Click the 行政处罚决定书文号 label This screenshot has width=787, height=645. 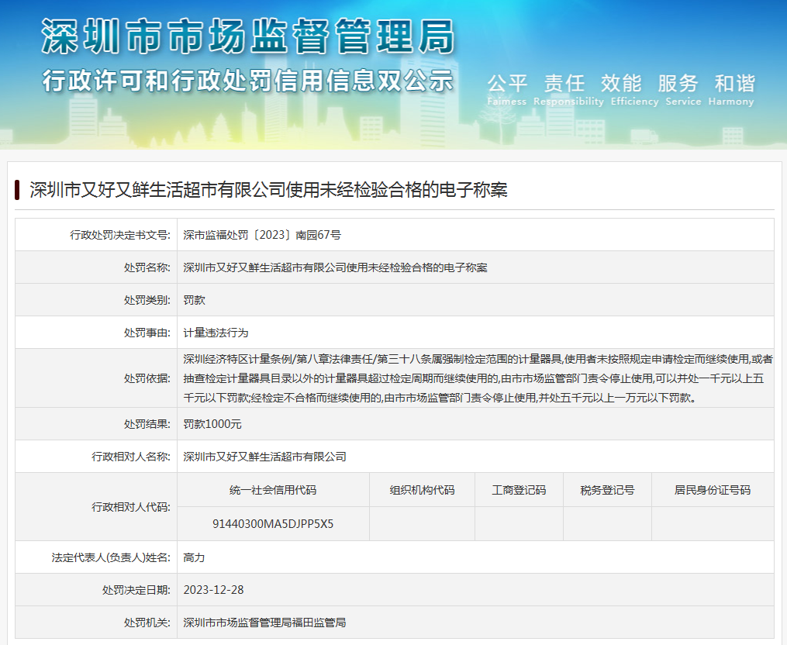120,235
